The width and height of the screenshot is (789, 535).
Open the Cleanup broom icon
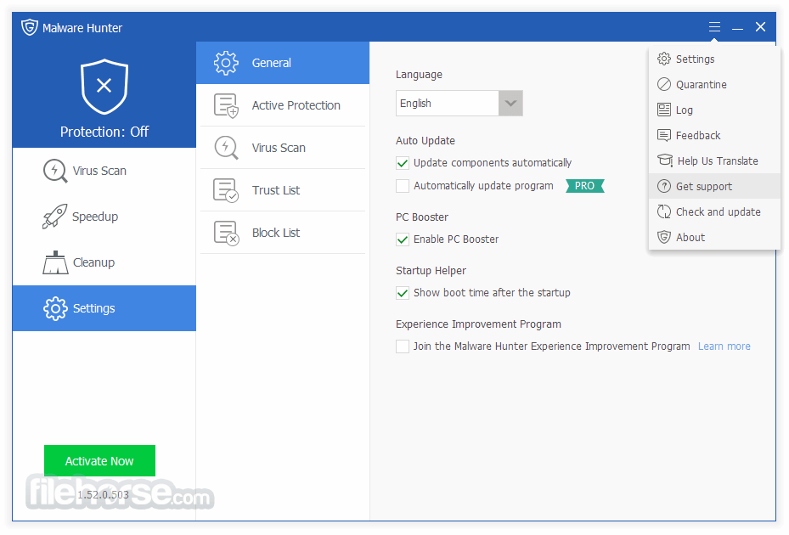click(x=55, y=262)
